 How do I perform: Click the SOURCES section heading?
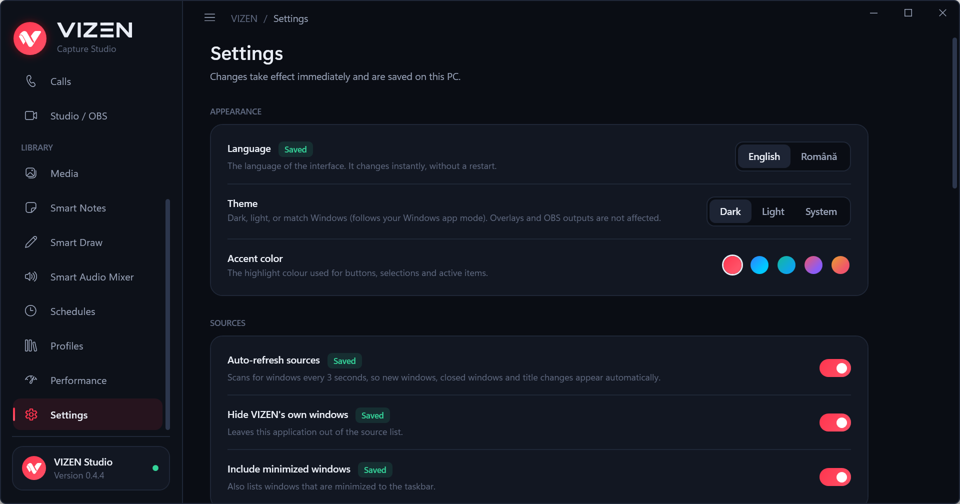(227, 323)
